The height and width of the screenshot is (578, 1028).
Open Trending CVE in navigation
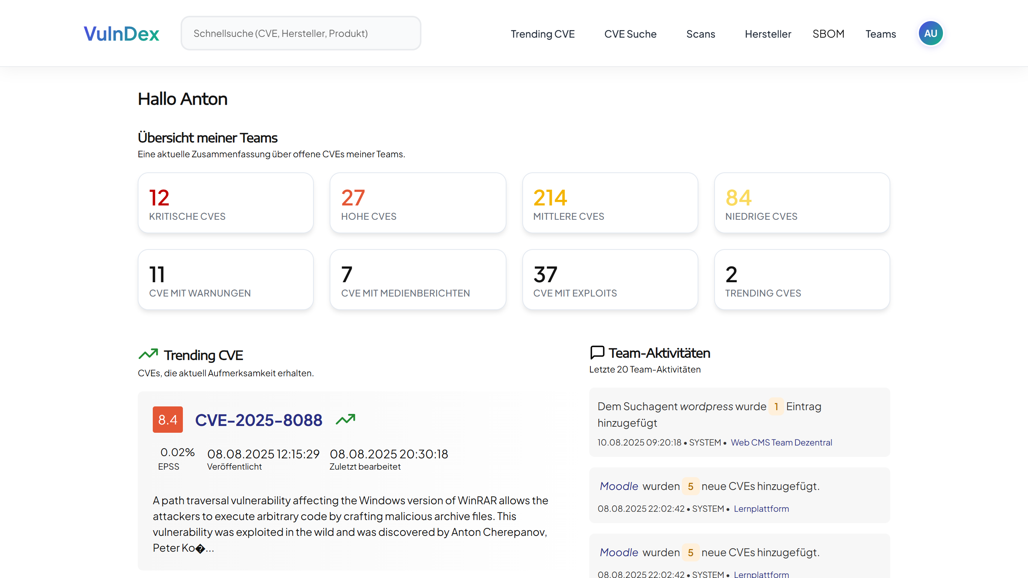pos(542,34)
